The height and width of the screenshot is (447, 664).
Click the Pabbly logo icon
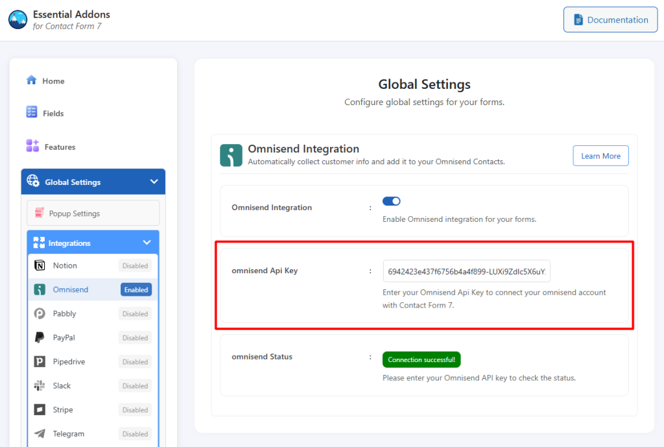pos(40,313)
